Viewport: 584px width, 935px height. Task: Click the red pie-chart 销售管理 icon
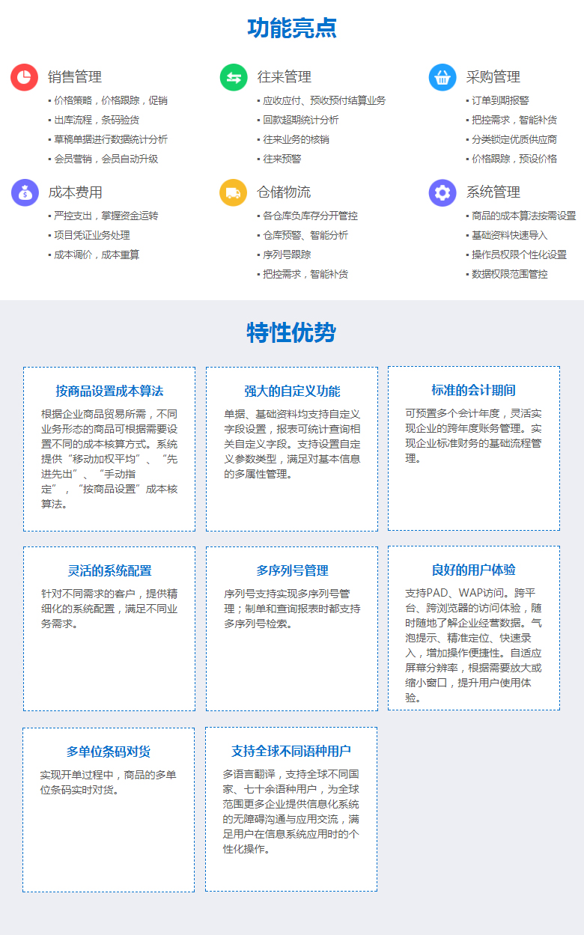25,77
